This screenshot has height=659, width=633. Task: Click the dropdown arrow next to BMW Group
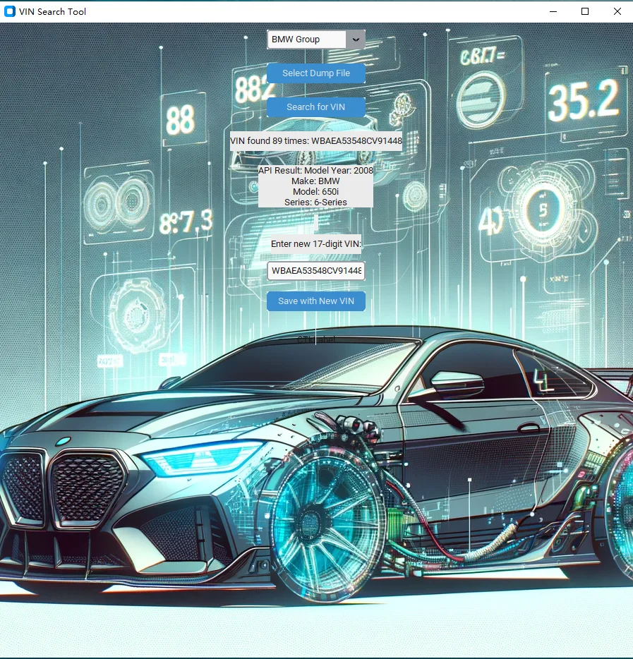(x=356, y=40)
